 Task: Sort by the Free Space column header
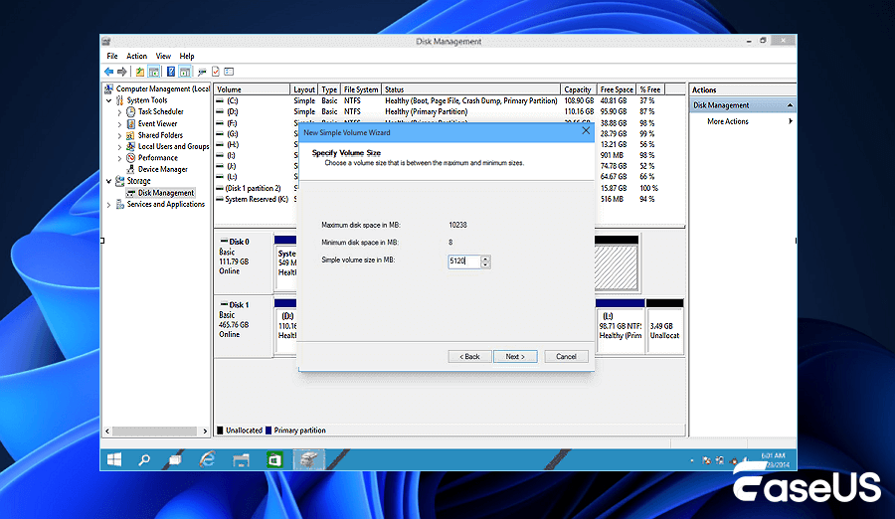(x=616, y=89)
